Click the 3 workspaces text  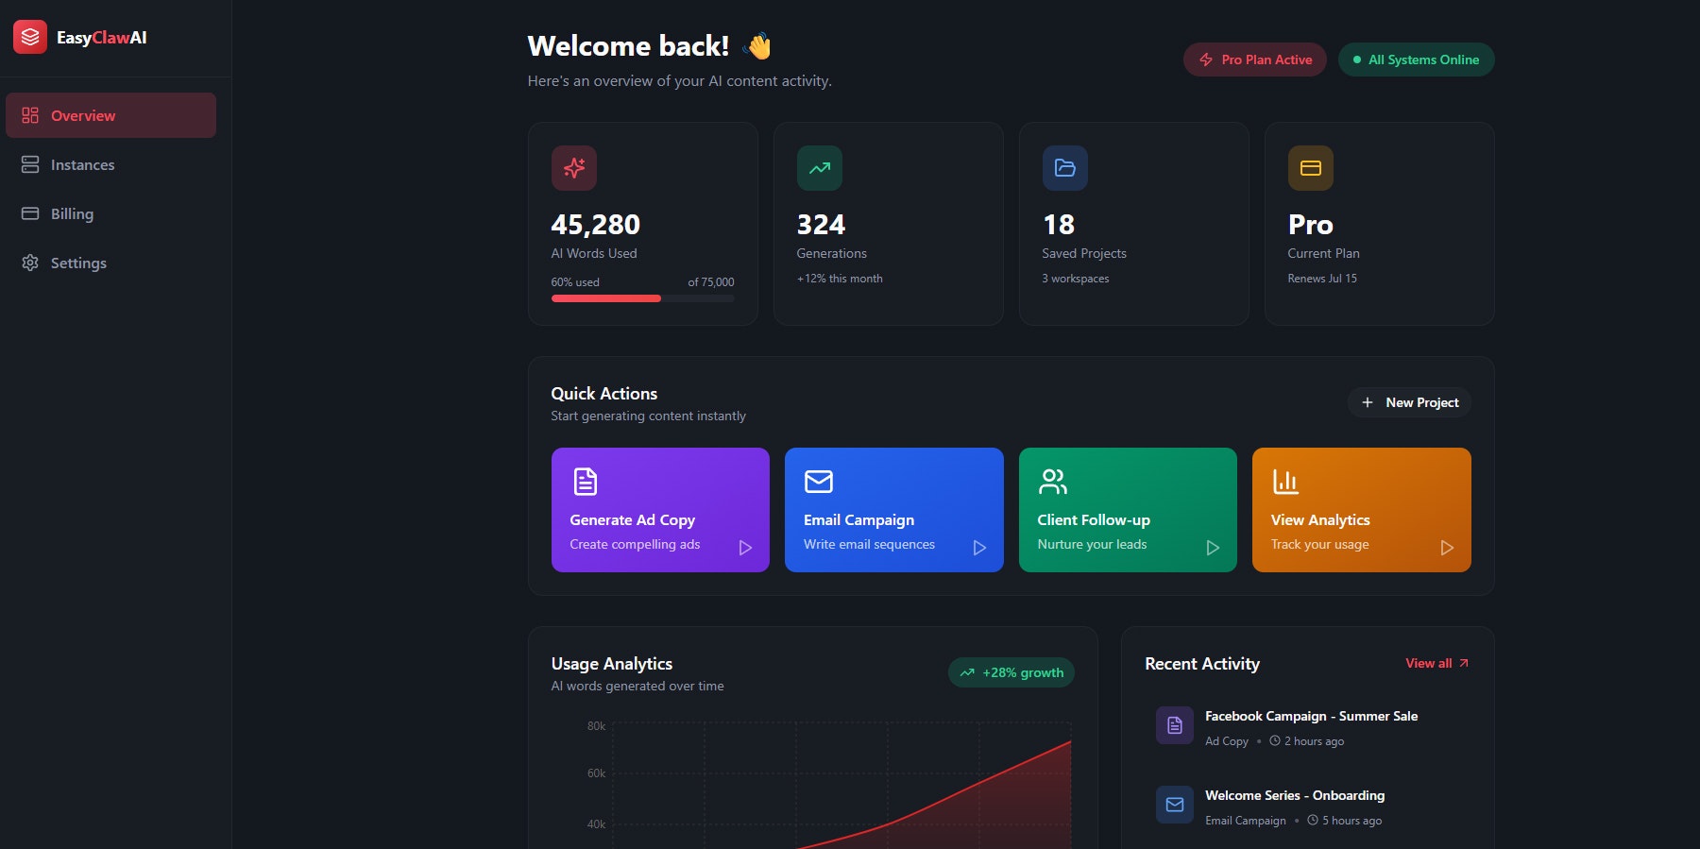1076,279
